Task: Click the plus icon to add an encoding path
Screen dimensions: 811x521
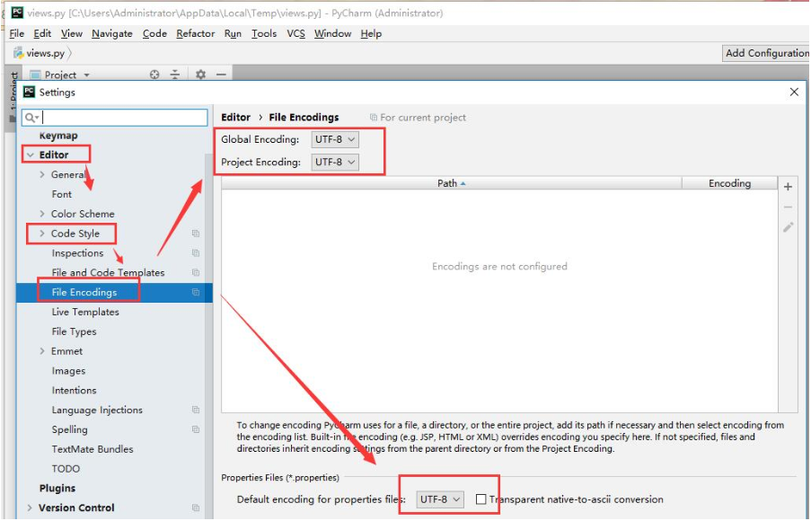Action: coord(788,187)
